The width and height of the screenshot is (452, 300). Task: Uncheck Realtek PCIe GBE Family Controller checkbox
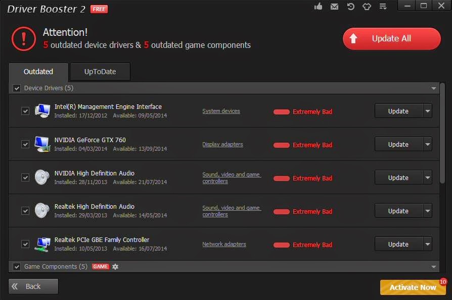pyautogui.click(x=25, y=244)
